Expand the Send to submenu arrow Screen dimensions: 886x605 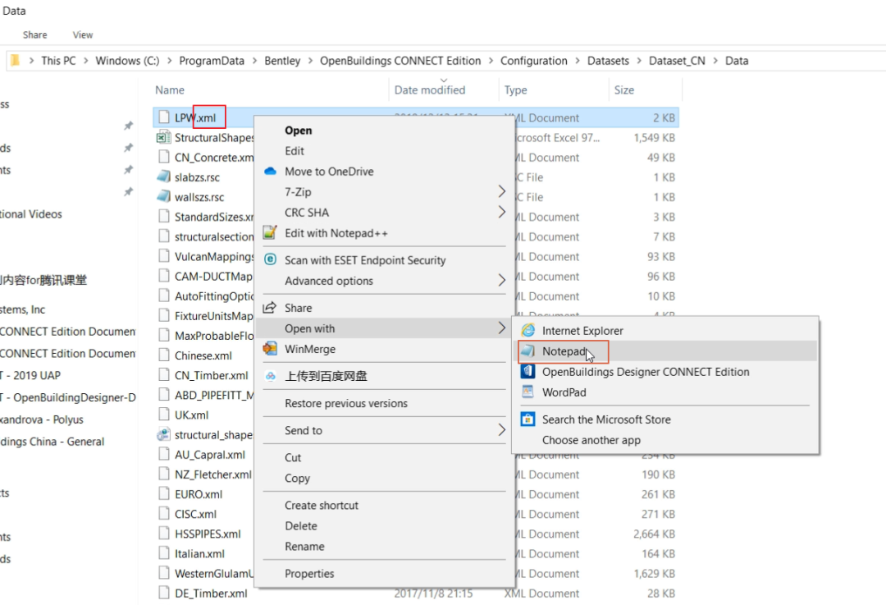[x=502, y=429]
